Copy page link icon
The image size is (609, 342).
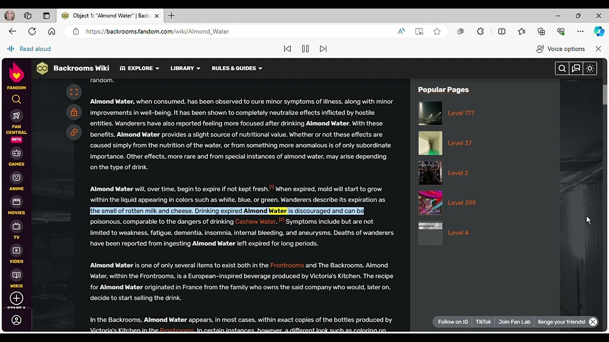click(74, 132)
